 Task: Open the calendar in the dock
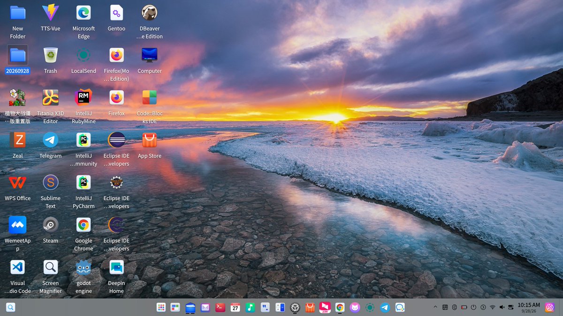click(235, 308)
